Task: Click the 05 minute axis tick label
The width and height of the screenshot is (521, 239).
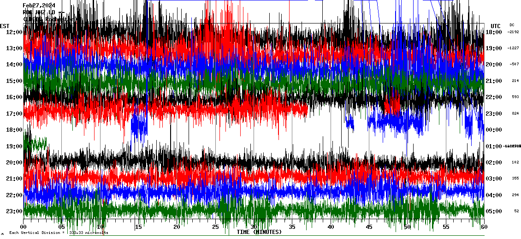Action: (62, 227)
